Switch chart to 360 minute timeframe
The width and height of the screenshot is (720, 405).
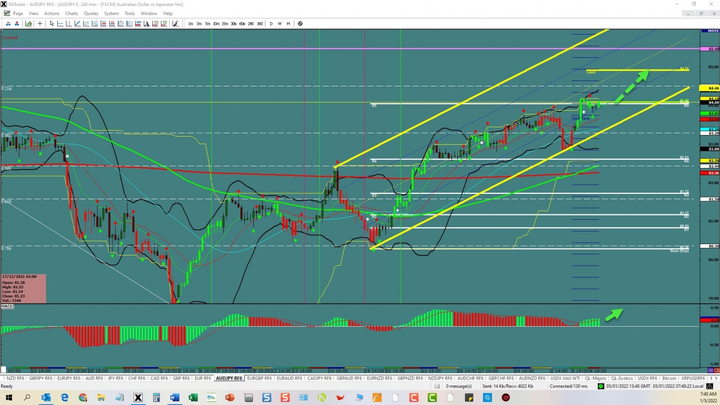click(260, 23)
